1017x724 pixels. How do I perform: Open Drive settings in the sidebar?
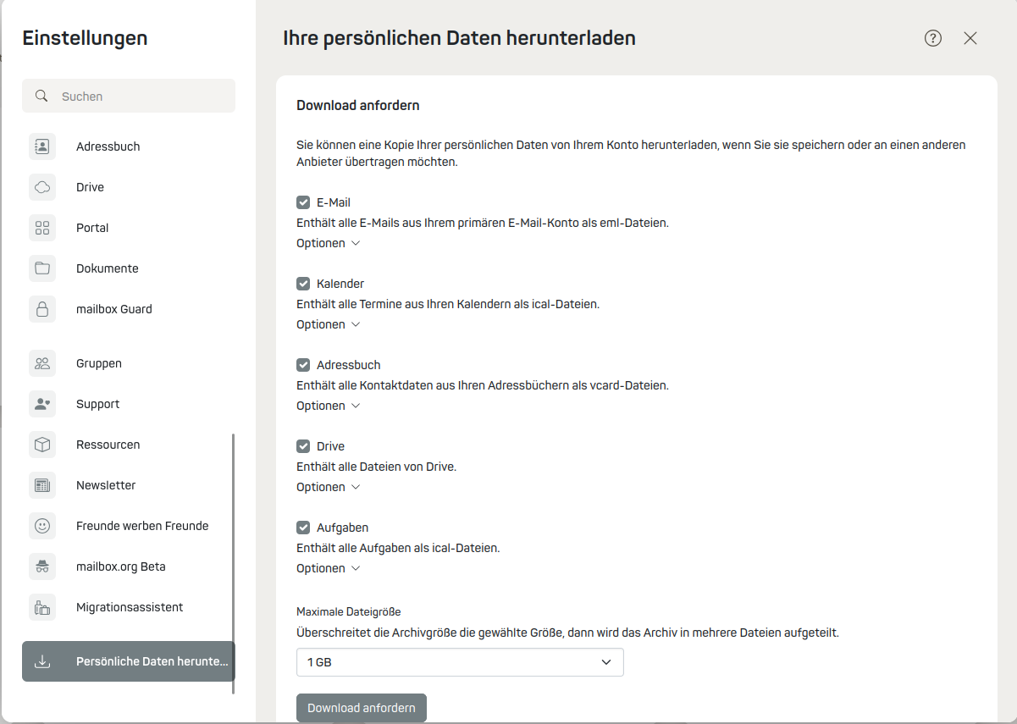(129, 187)
